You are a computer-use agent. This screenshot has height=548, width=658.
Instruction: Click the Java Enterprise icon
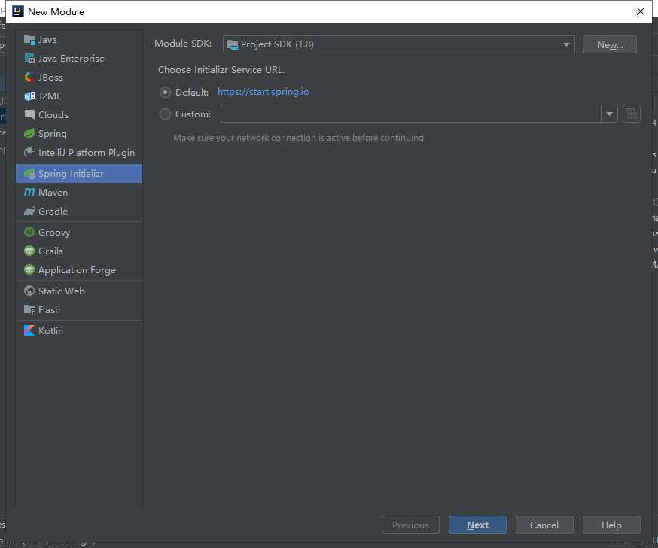(29, 59)
